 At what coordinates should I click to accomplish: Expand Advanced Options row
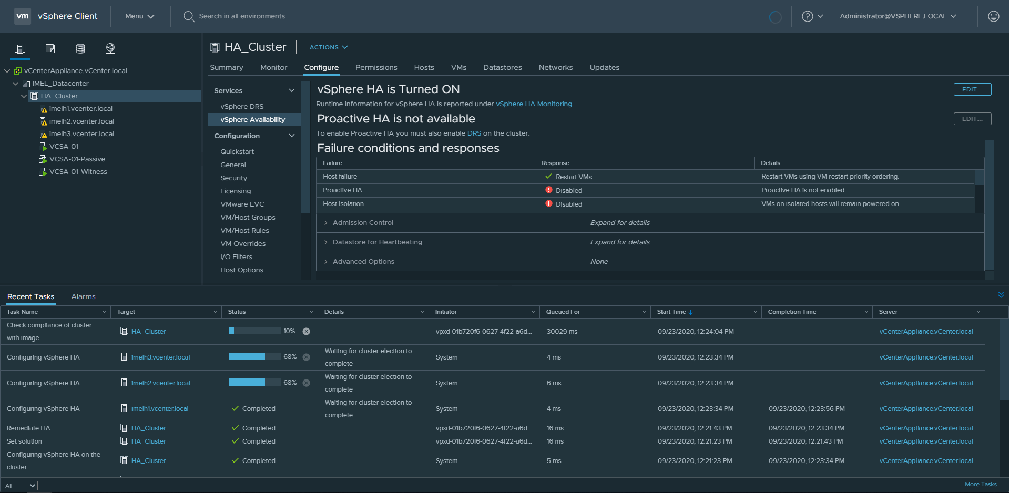[x=326, y=262]
